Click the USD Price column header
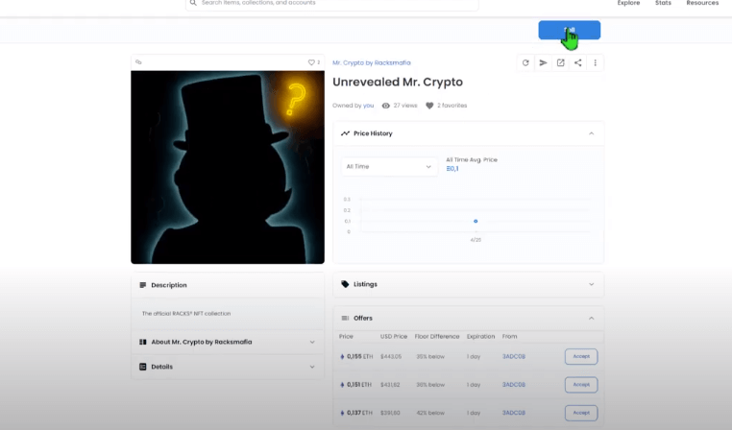This screenshot has height=430, width=732. click(394, 336)
